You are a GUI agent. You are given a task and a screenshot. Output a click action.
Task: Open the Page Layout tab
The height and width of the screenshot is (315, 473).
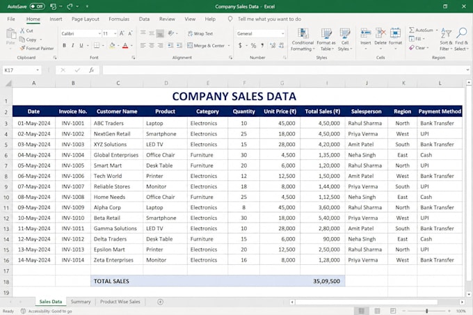click(86, 19)
